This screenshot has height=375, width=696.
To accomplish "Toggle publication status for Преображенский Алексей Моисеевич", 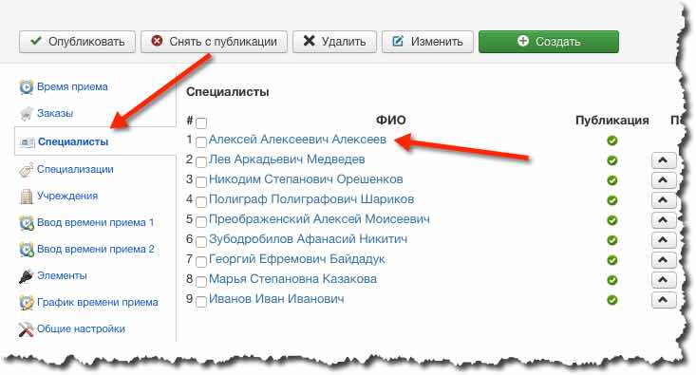I will [612, 220].
